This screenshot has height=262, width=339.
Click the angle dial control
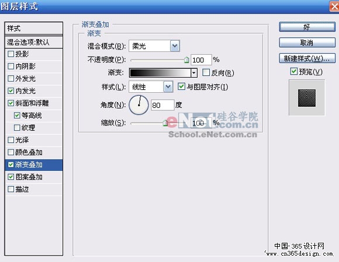click(x=139, y=105)
